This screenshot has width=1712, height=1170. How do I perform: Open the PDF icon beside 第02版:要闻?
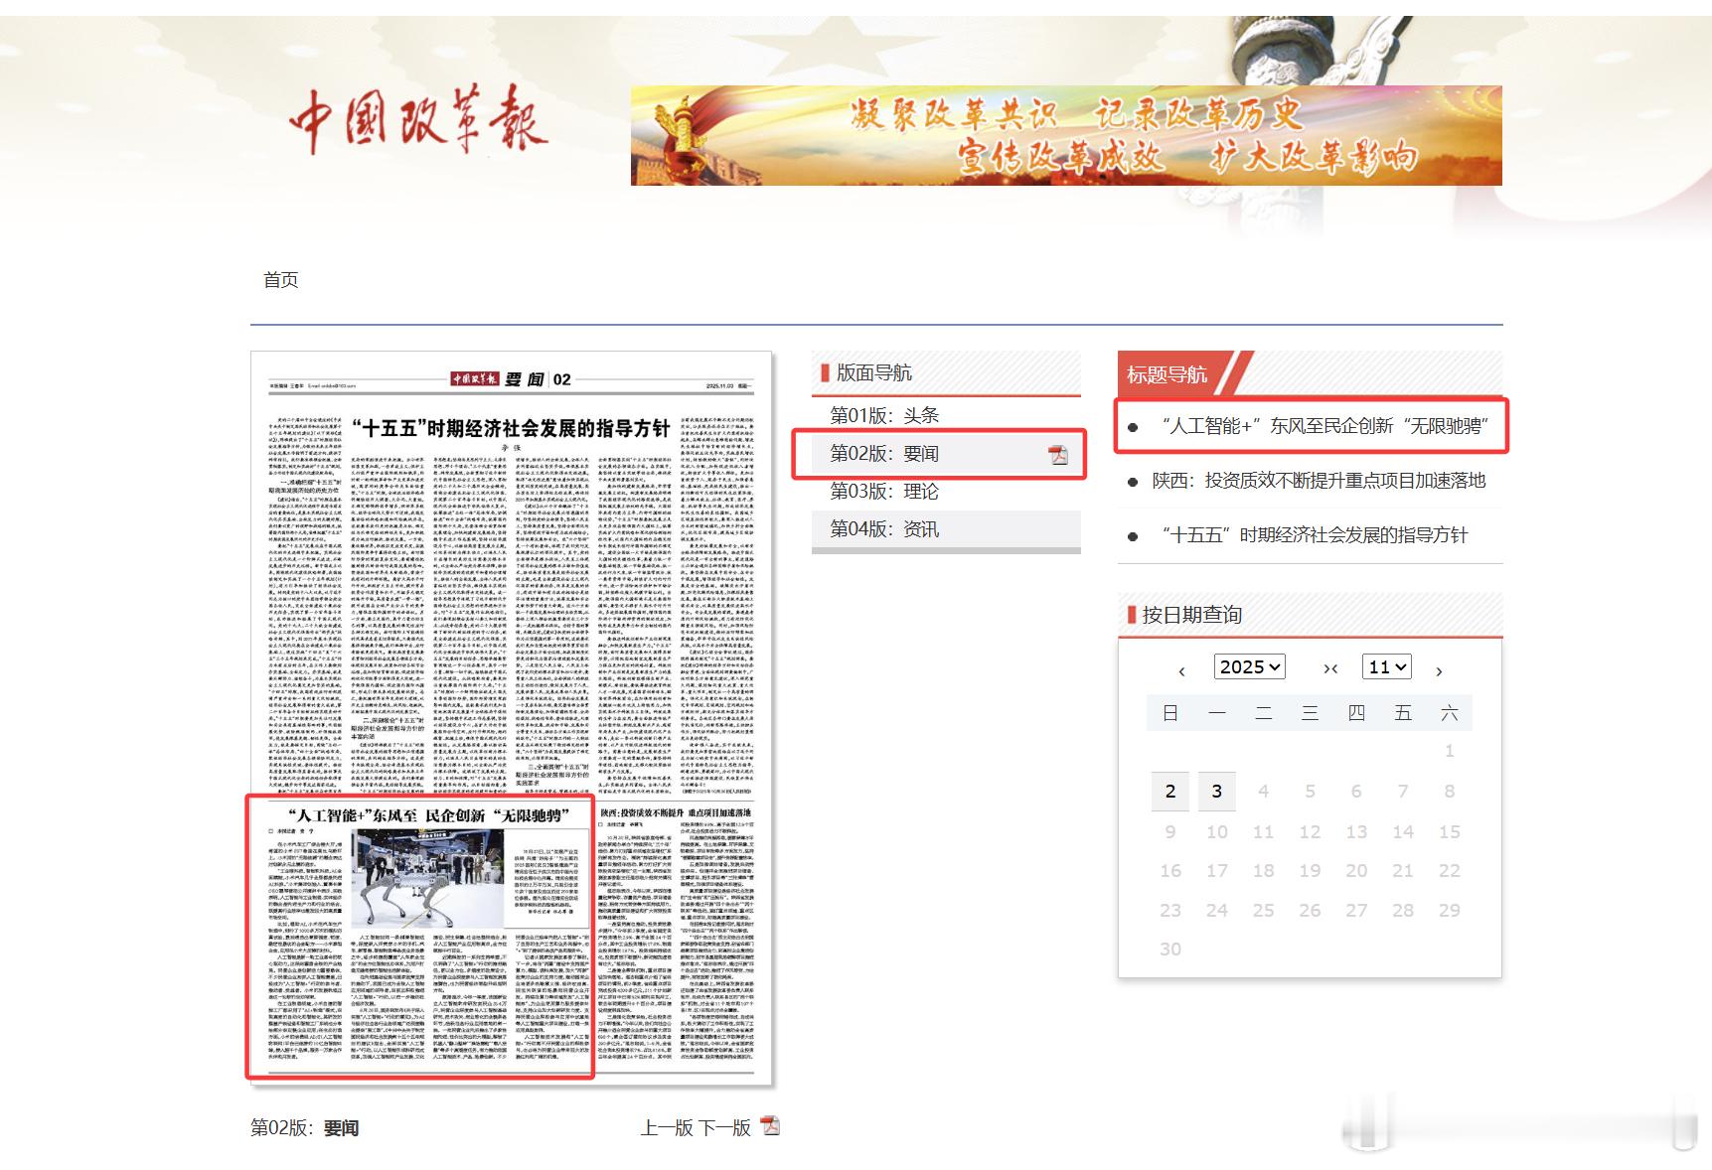(1061, 454)
